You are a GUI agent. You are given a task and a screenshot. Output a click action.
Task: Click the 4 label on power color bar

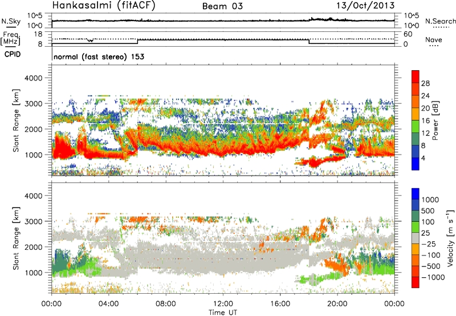point(423,159)
